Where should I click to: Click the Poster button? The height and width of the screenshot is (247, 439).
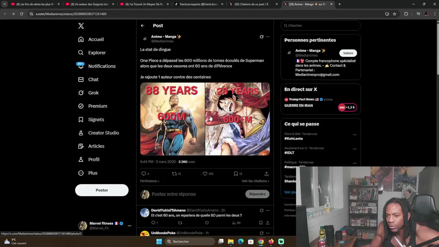pyautogui.click(x=102, y=190)
